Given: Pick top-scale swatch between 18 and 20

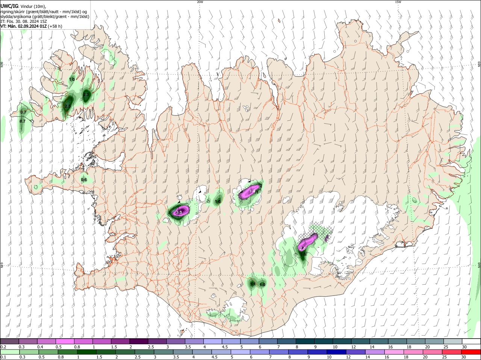Looking at the screenshot, I should 416,342.
